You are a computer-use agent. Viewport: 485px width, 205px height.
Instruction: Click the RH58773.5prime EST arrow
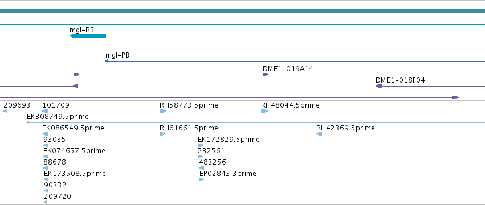pos(162,111)
